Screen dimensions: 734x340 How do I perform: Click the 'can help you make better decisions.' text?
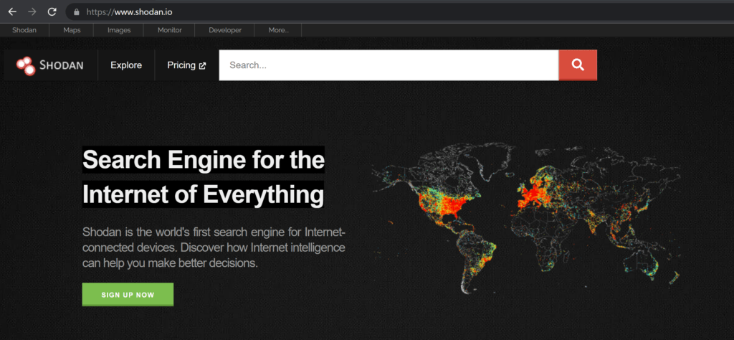pyautogui.click(x=171, y=263)
